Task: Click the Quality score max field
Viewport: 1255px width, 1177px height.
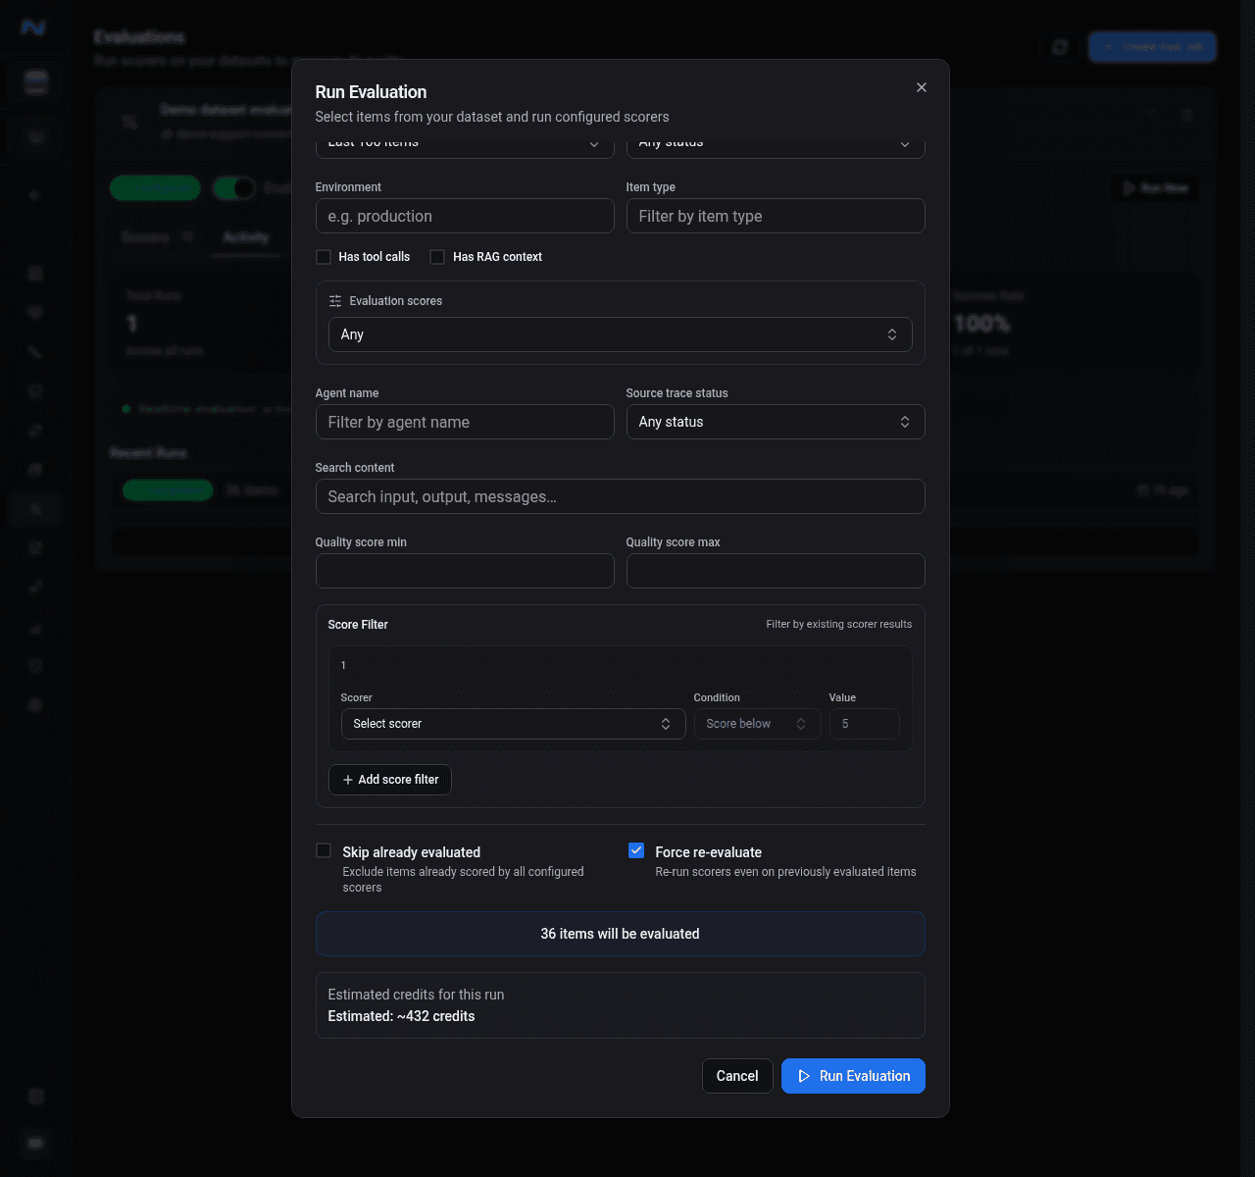Action: pos(776,571)
